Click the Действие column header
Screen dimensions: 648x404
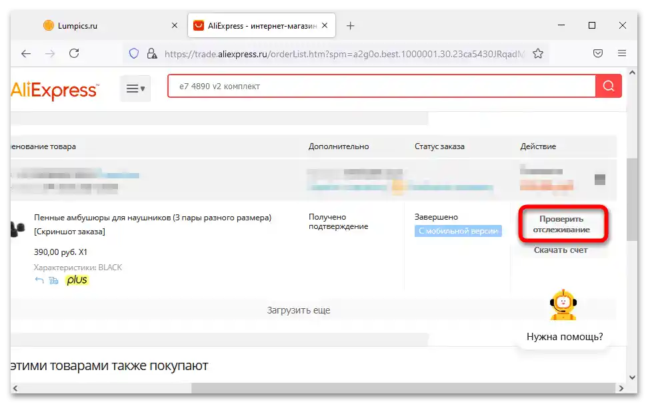pos(537,146)
